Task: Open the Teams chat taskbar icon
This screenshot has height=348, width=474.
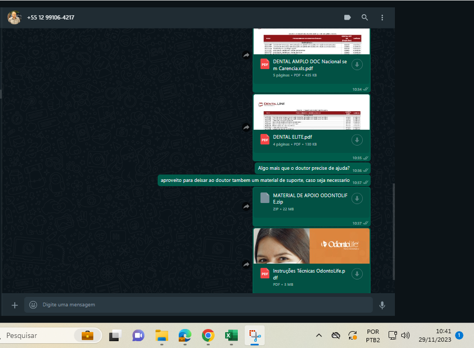Action: pyautogui.click(x=138, y=335)
